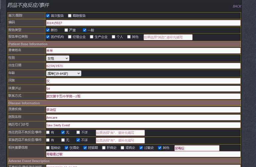Tick the 肝病史 checkbox
256x167 pixels.
[x=104, y=148]
